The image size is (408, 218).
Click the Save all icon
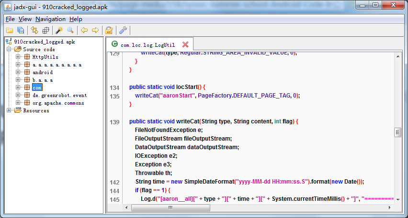tap(21, 31)
